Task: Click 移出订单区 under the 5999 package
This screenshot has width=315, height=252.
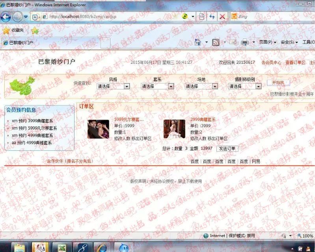Action: [x=142, y=139]
